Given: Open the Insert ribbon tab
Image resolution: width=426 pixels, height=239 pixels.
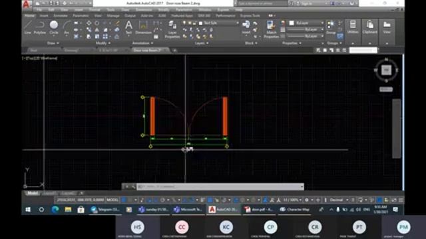Looking at the screenshot, I should click(44, 16).
